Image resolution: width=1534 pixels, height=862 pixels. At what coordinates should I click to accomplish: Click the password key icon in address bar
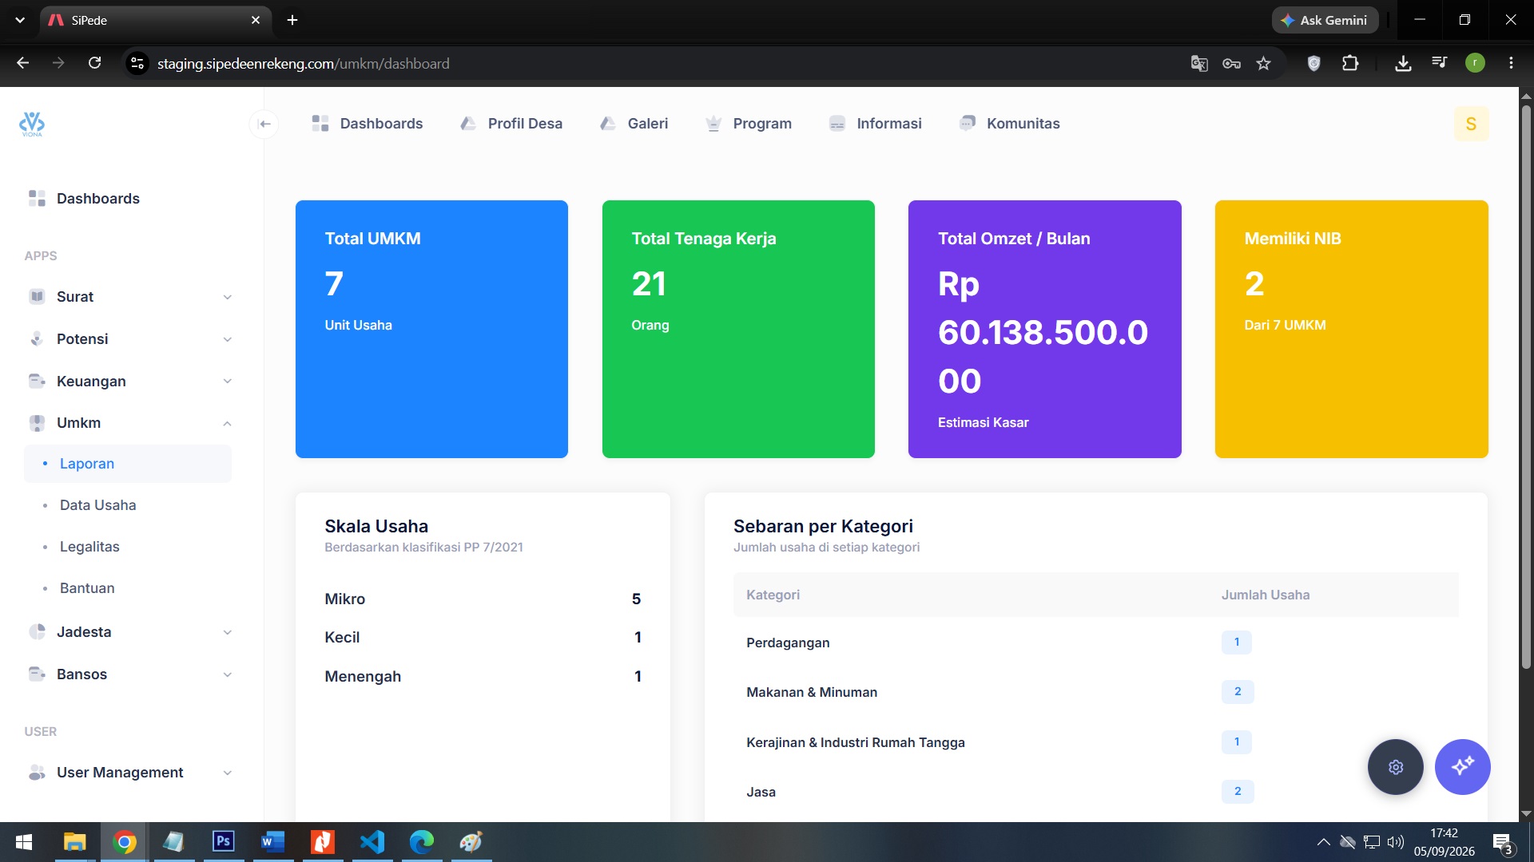click(x=1231, y=63)
